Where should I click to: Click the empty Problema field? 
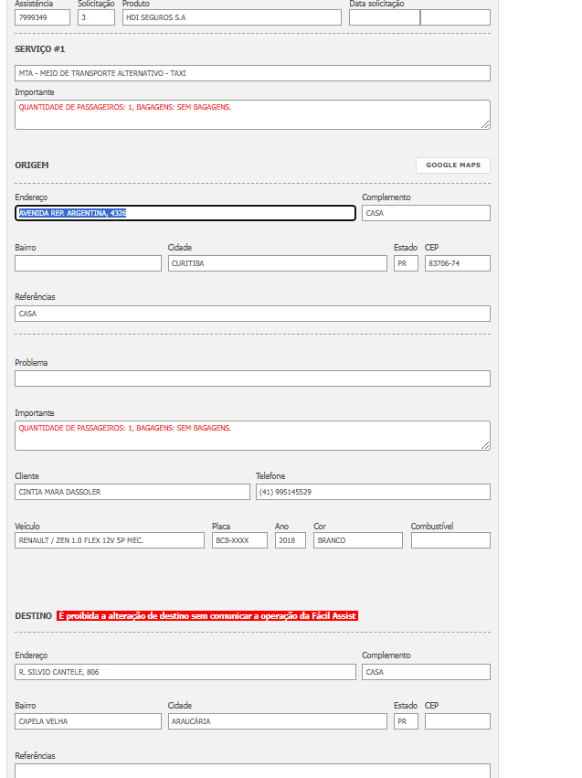tap(252, 378)
